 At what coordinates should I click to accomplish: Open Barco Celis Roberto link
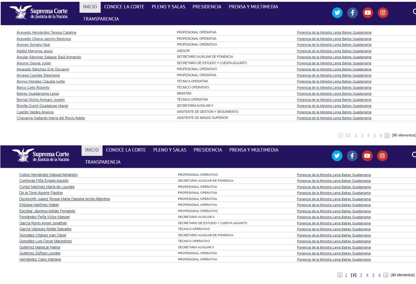33,87
